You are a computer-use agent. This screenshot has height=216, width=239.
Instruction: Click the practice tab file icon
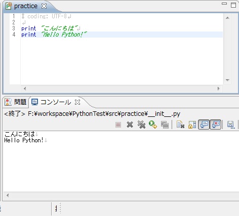pyautogui.click(x=9, y=6)
